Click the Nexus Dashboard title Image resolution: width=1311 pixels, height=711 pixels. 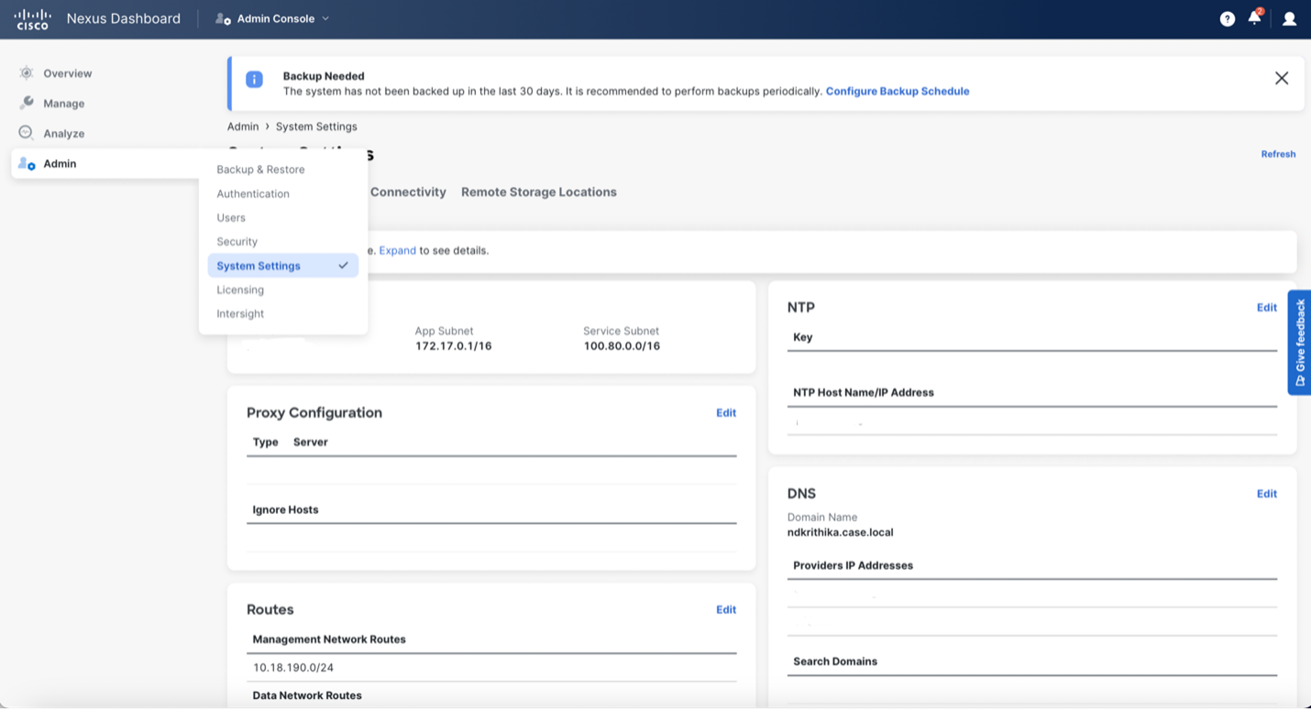point(124,19)
